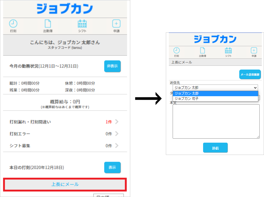The image size is (264, 197).
Task: Open the 申請 plus icon in left screen
Action: pos(116,24)
